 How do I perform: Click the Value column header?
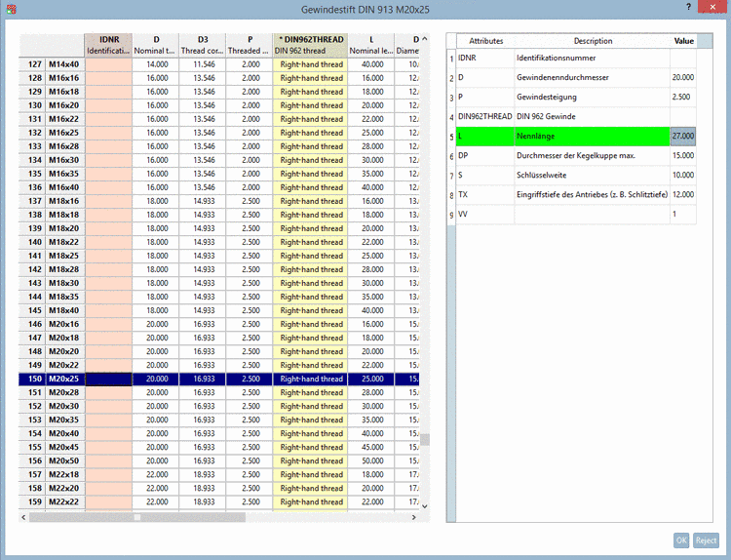(x=683, y=41)
